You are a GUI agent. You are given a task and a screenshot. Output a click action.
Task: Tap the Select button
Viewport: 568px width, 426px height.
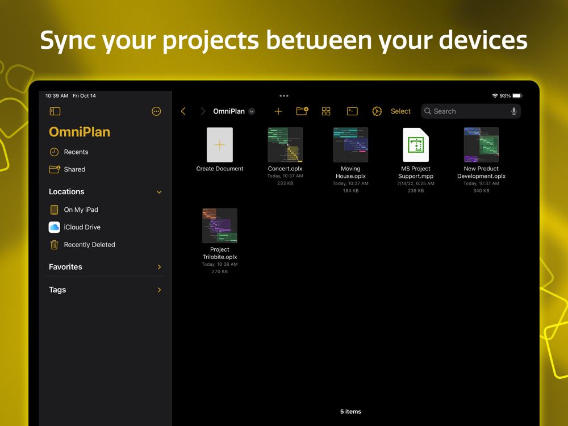pyautogui.click(x=400, y=111)
